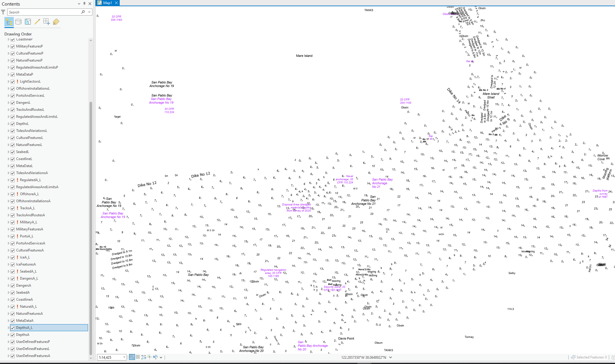
Task: Expand the DangersL layer in Contents
Action: (x=9, y=103)
